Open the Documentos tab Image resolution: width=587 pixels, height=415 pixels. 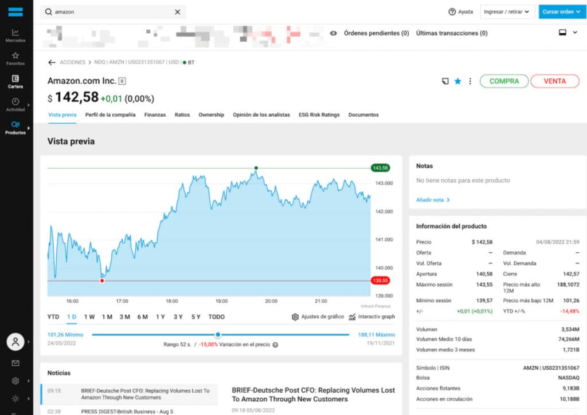[363, 115]
